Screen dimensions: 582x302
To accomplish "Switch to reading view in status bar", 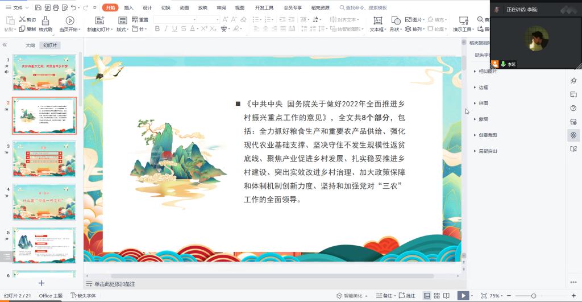I will [447, 296].
